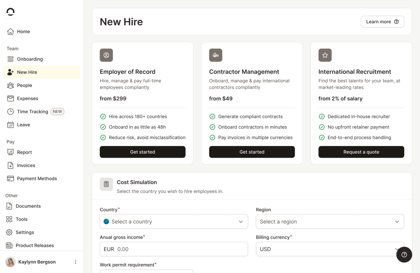Select the Payment Methods card icon
420x273 pixels.
10,178
